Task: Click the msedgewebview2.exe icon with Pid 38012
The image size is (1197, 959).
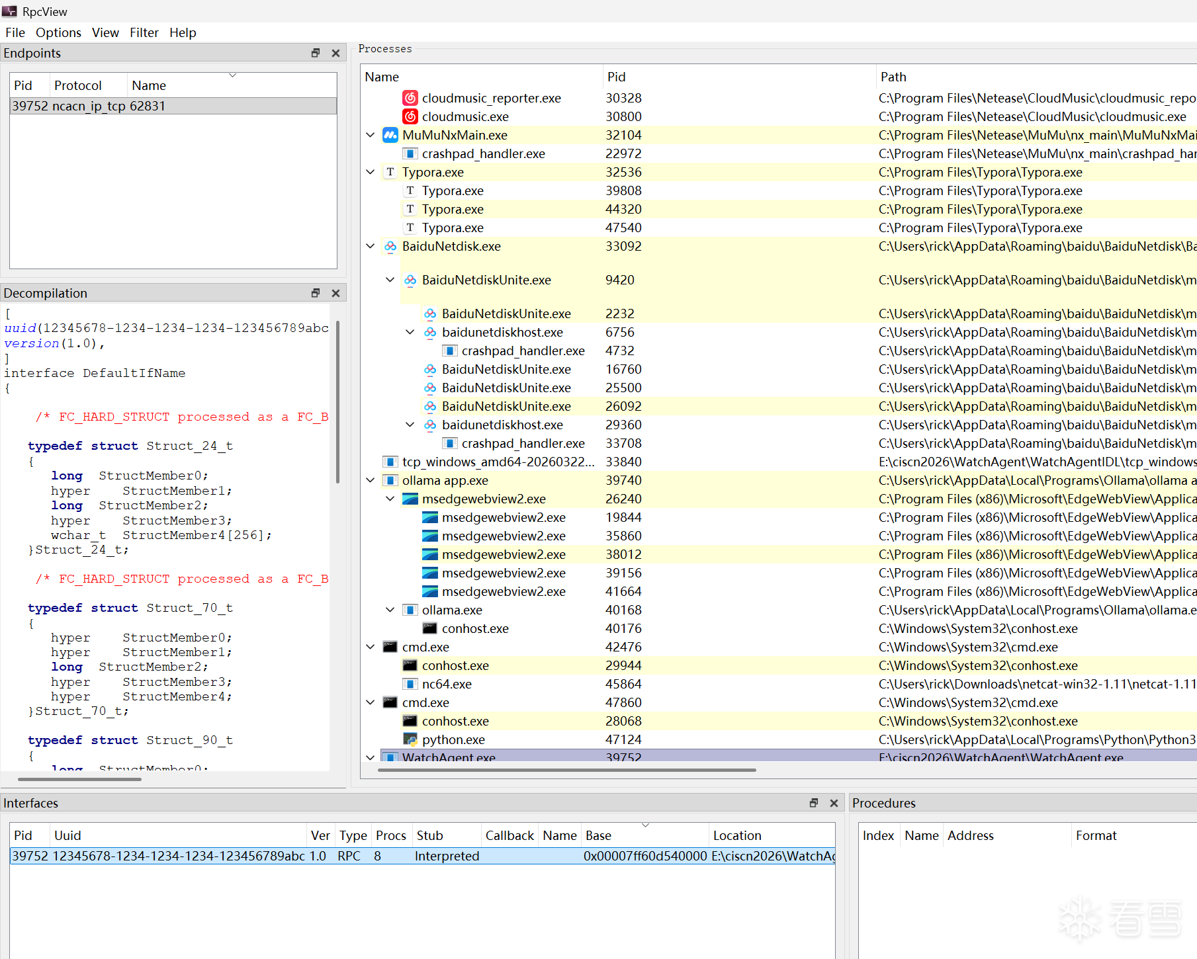Action: (x=430, y=554)
